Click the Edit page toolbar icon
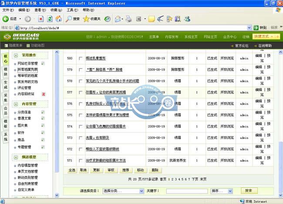283x204 pixels. (x=138, y=19)
